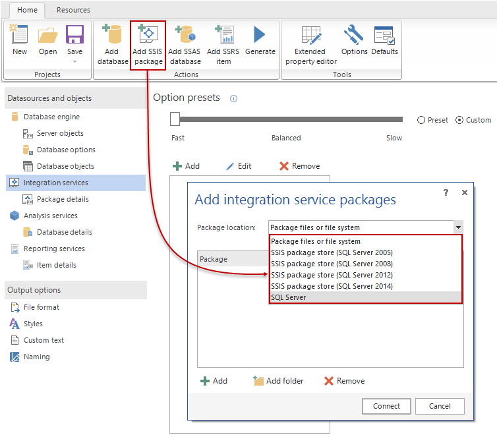Click the dialog help question mark

446,192
